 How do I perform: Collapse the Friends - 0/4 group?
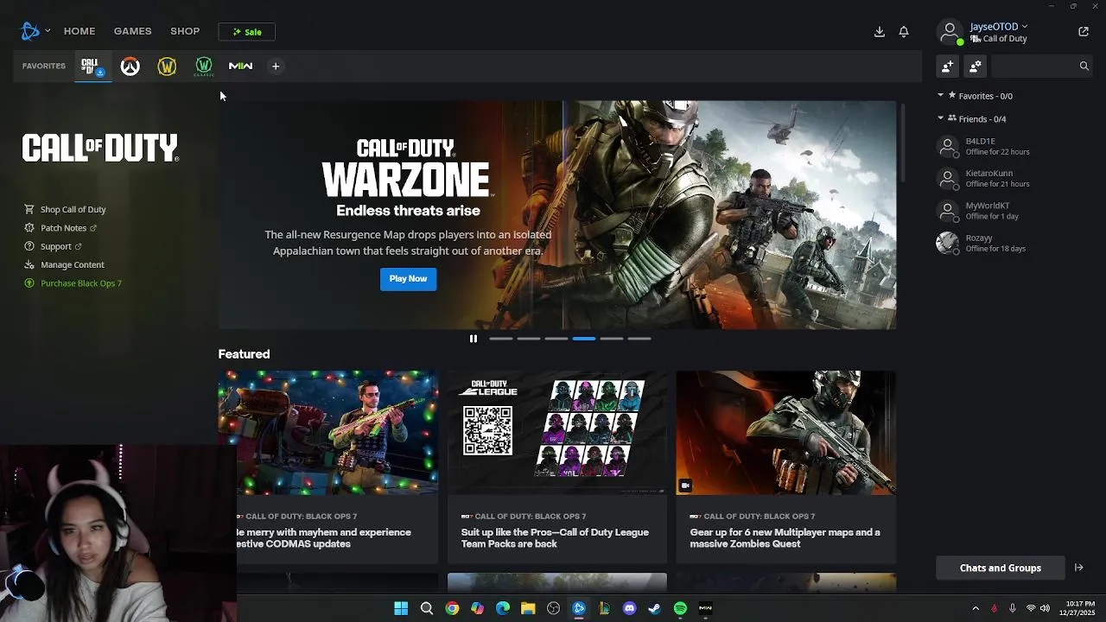tap(940, 118)
